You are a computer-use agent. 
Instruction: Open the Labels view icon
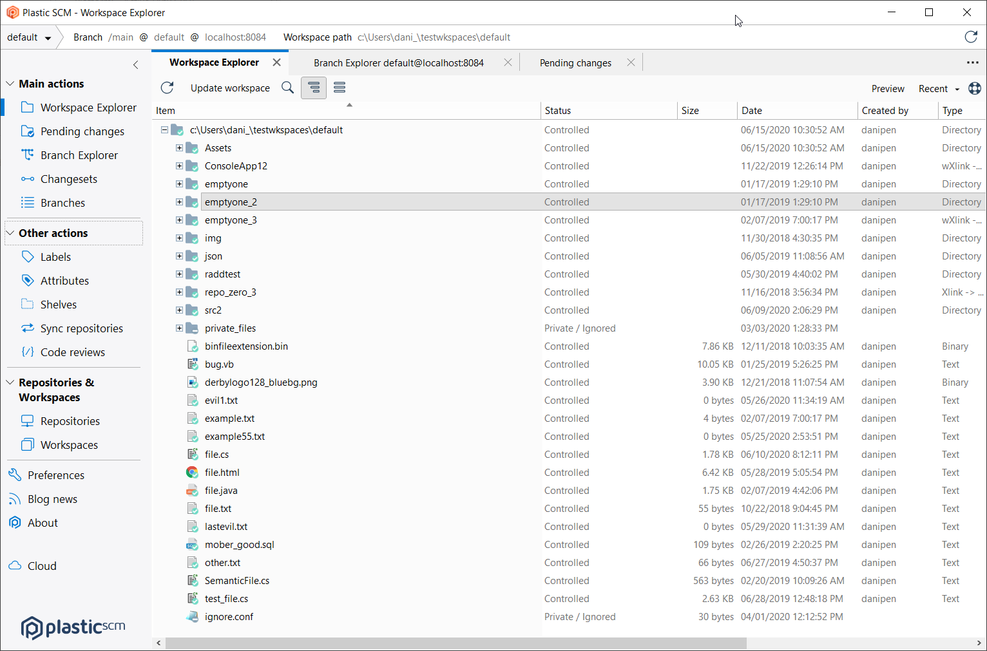coord(28,256)
